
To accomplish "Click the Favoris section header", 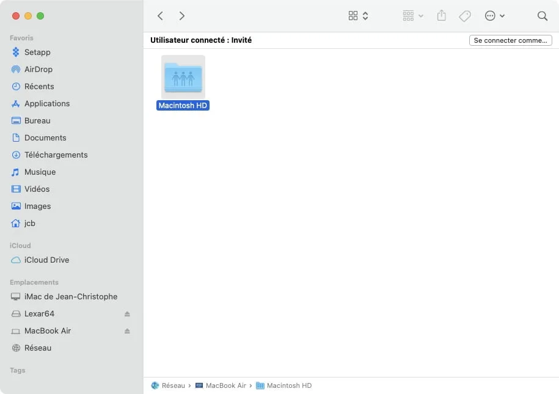I will [x=21, y=38].
